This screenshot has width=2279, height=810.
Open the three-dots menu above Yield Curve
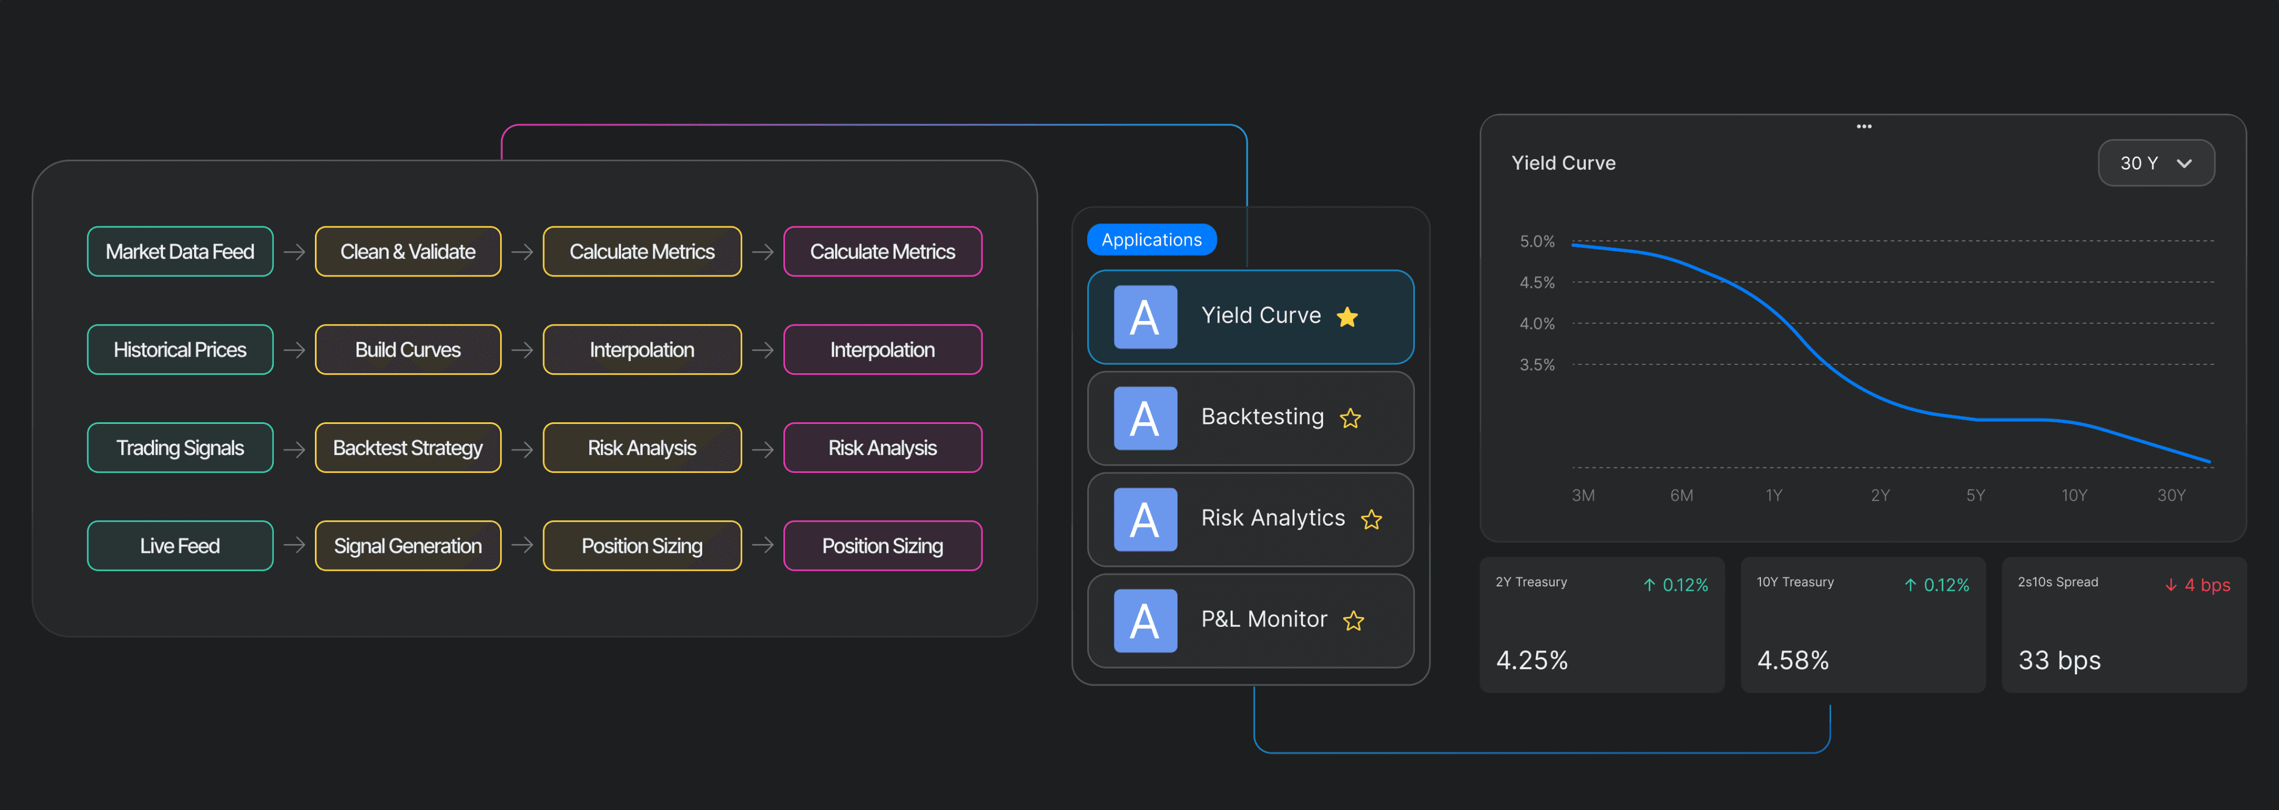(1863, 126)
